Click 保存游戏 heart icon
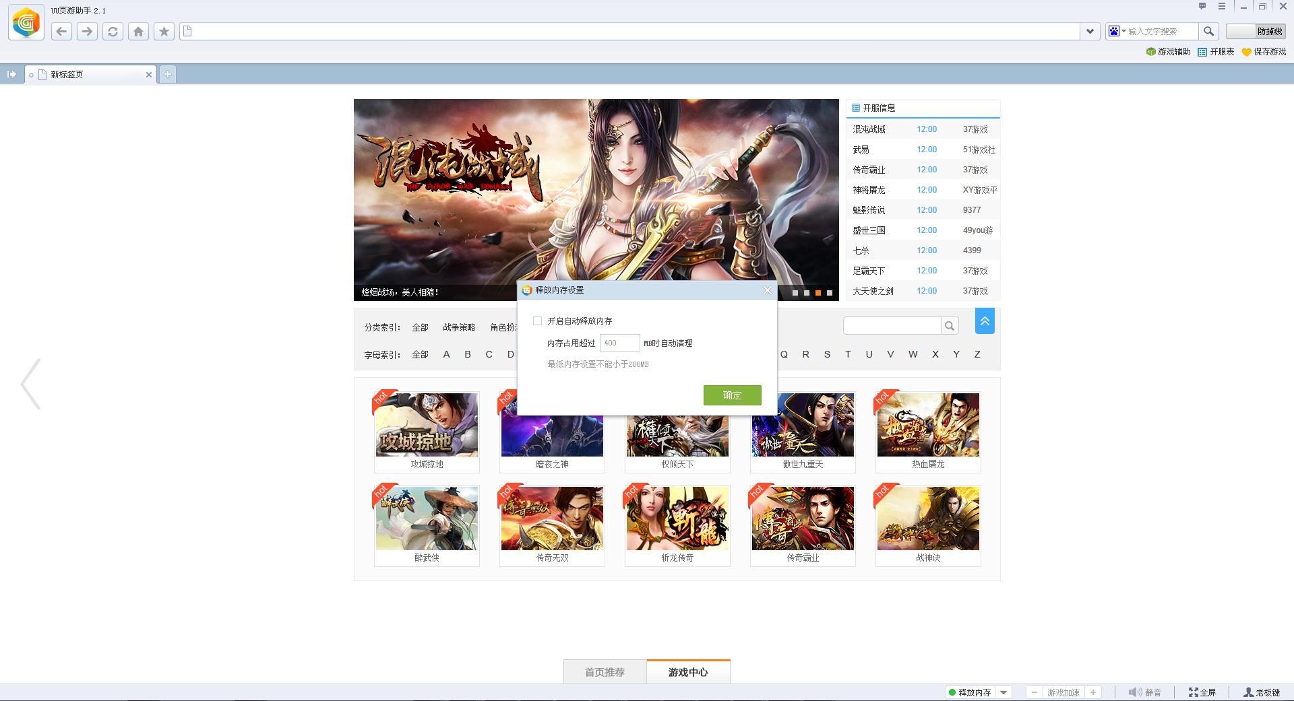Viewport: 1294px width, 701px height. (1246, 52)
